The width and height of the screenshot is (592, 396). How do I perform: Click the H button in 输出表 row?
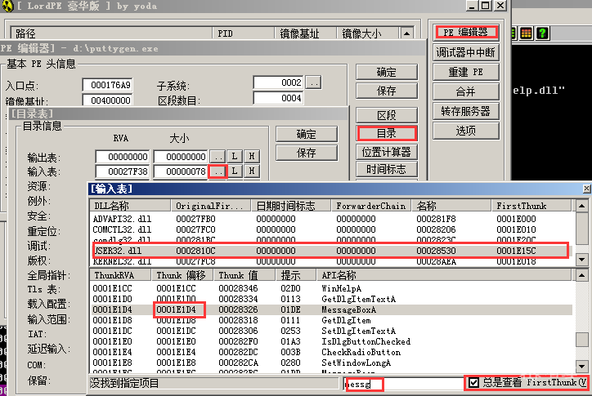[x=252, y=156]
